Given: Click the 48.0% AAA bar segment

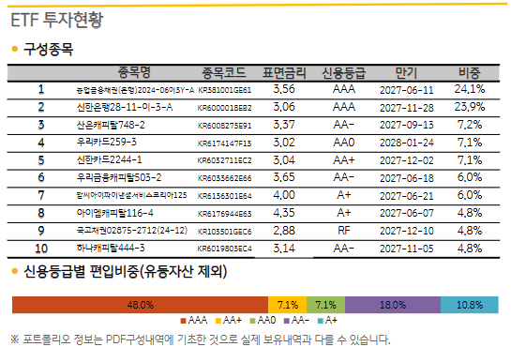Looking at the screenshot, I should click(140, 305).
